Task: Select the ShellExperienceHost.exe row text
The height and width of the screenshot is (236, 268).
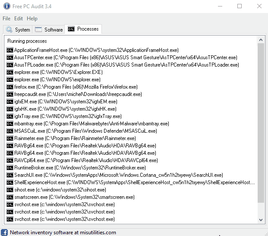Action: 135,182
